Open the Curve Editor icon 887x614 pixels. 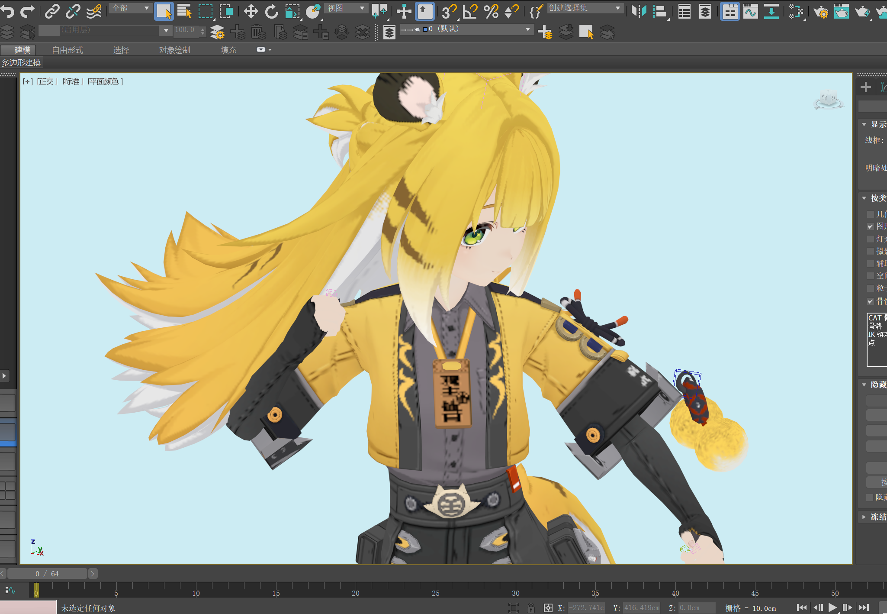751,11
